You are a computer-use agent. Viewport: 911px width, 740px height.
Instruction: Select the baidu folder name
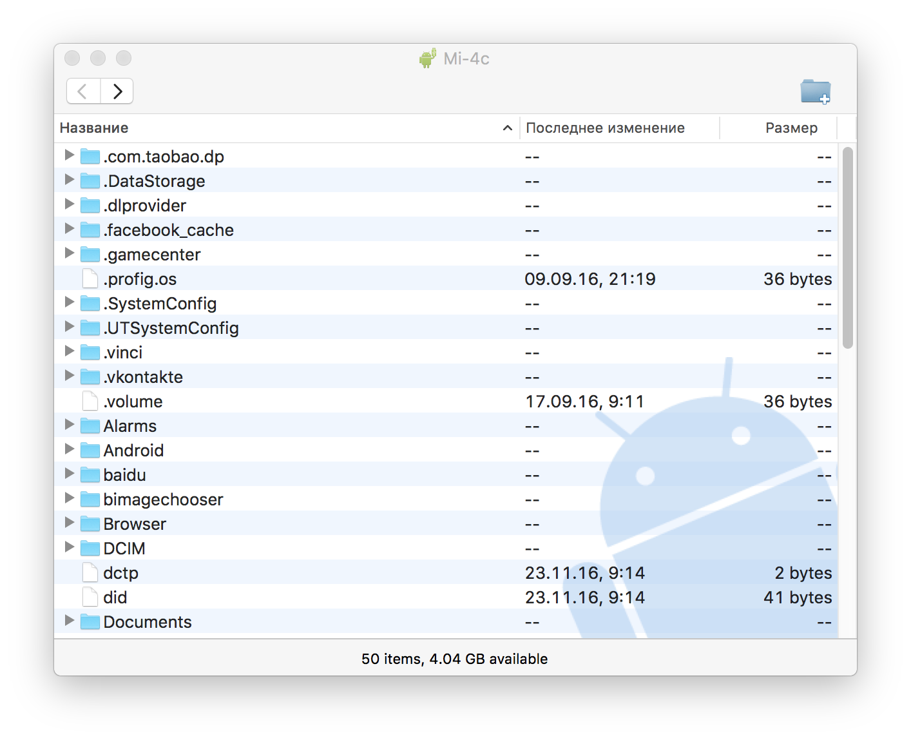coord(124,475)
